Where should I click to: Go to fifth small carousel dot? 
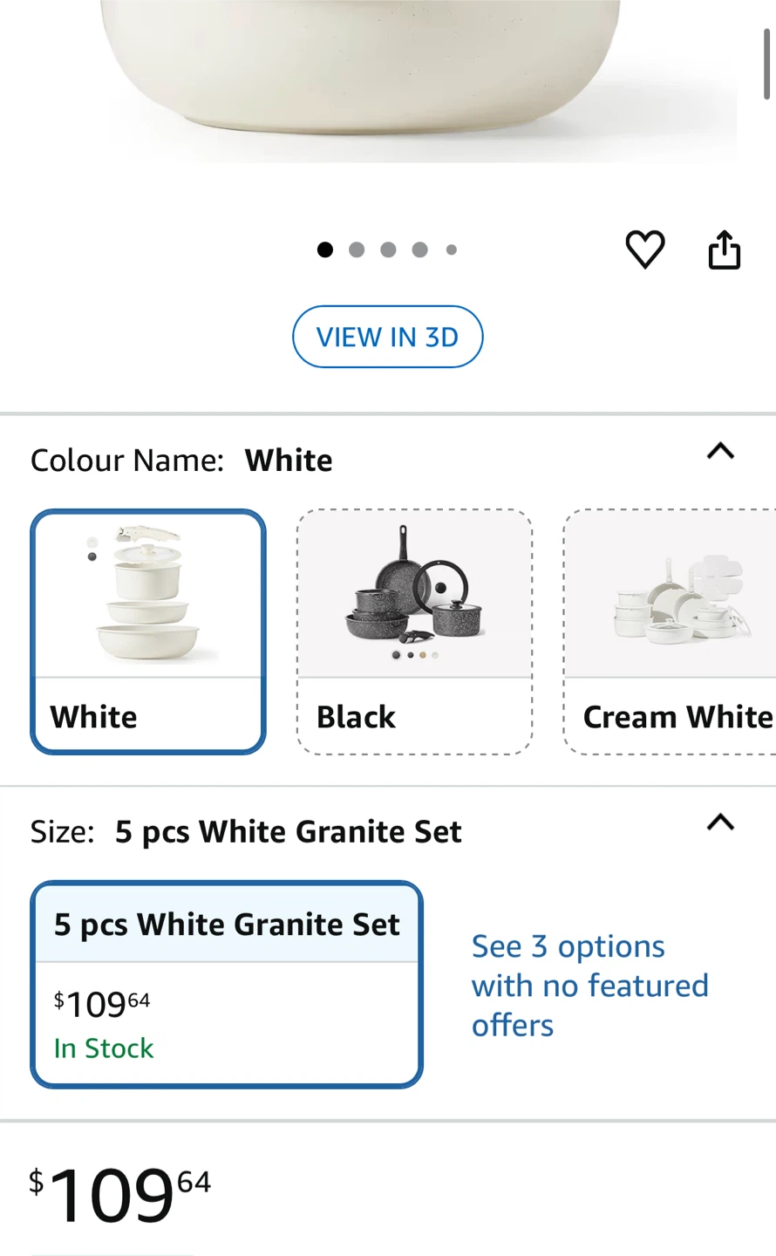coord(451,250)
